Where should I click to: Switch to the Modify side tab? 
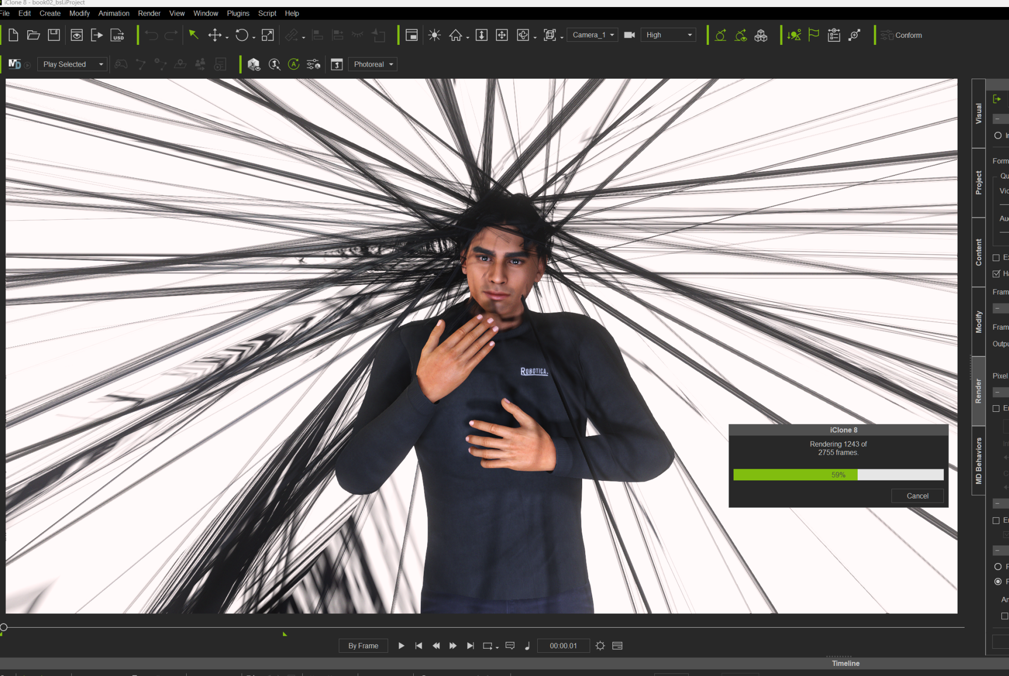click(x=979, y=322)
